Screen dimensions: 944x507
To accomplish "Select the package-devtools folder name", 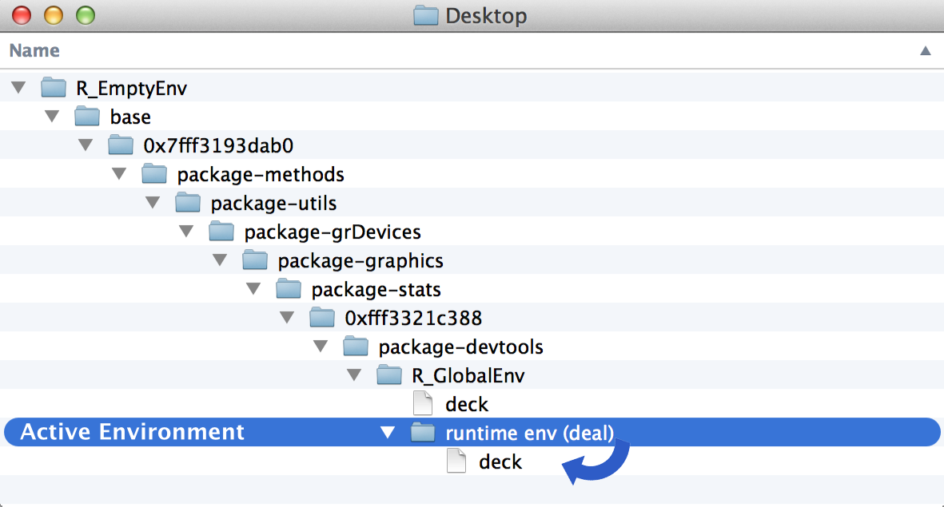I will 460,347.
